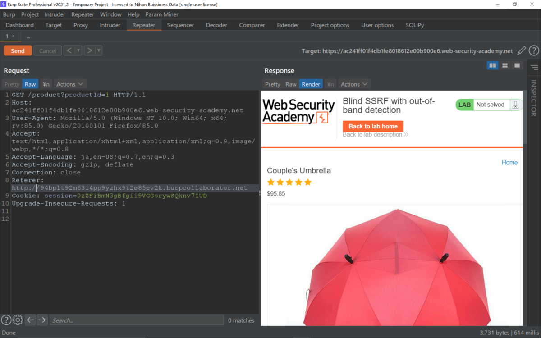The width and height of the screenshot is (541, 338).
Task: Switch to the Target tab
Action: [54, 25]
